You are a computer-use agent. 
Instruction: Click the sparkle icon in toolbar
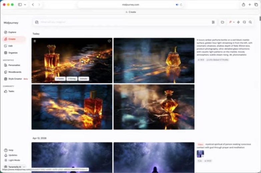238,22
